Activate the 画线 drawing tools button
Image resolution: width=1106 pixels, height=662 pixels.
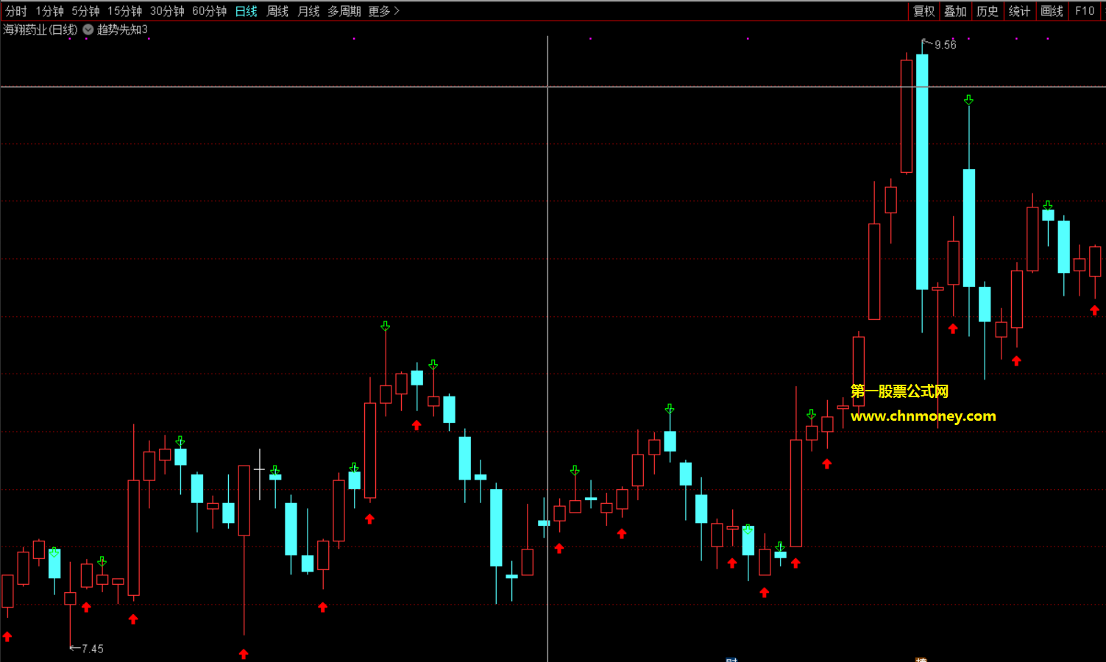click(x=1052, y=11)
